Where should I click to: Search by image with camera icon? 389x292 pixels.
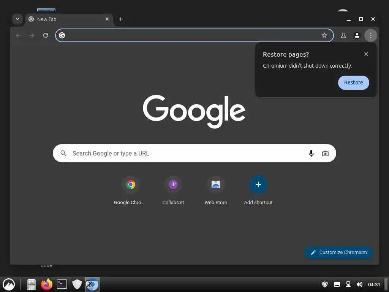point(325,154)
